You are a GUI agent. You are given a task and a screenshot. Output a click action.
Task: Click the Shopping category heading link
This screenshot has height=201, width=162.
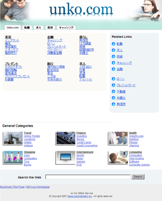[x=30, y=152]
